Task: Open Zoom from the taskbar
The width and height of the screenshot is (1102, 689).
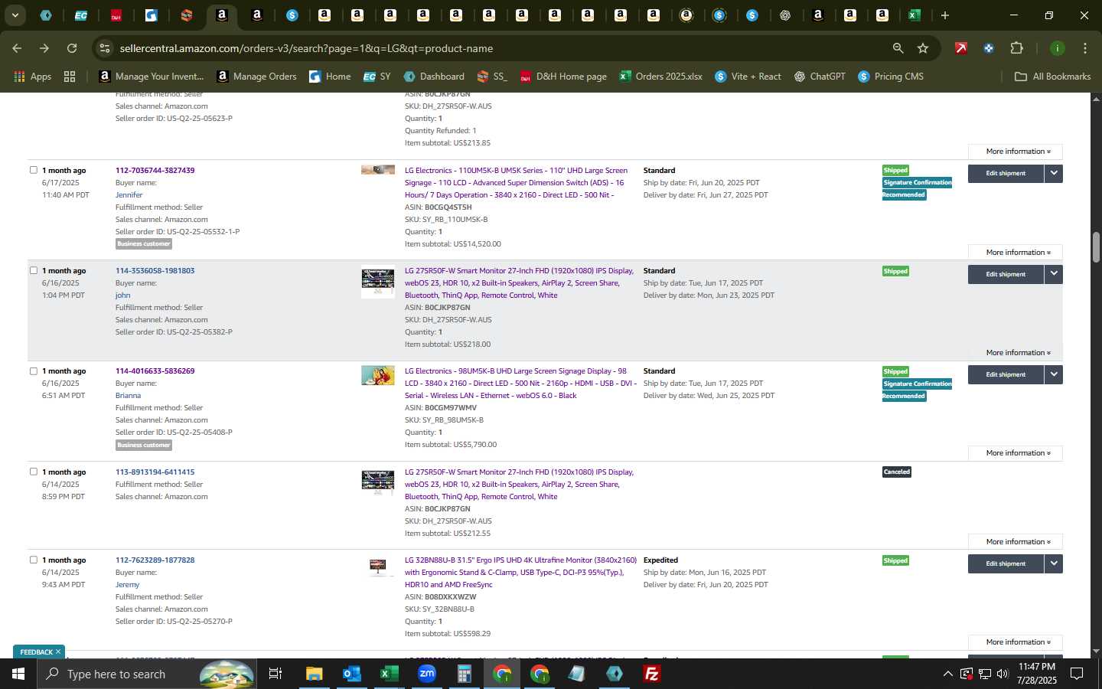Action: 427,674
